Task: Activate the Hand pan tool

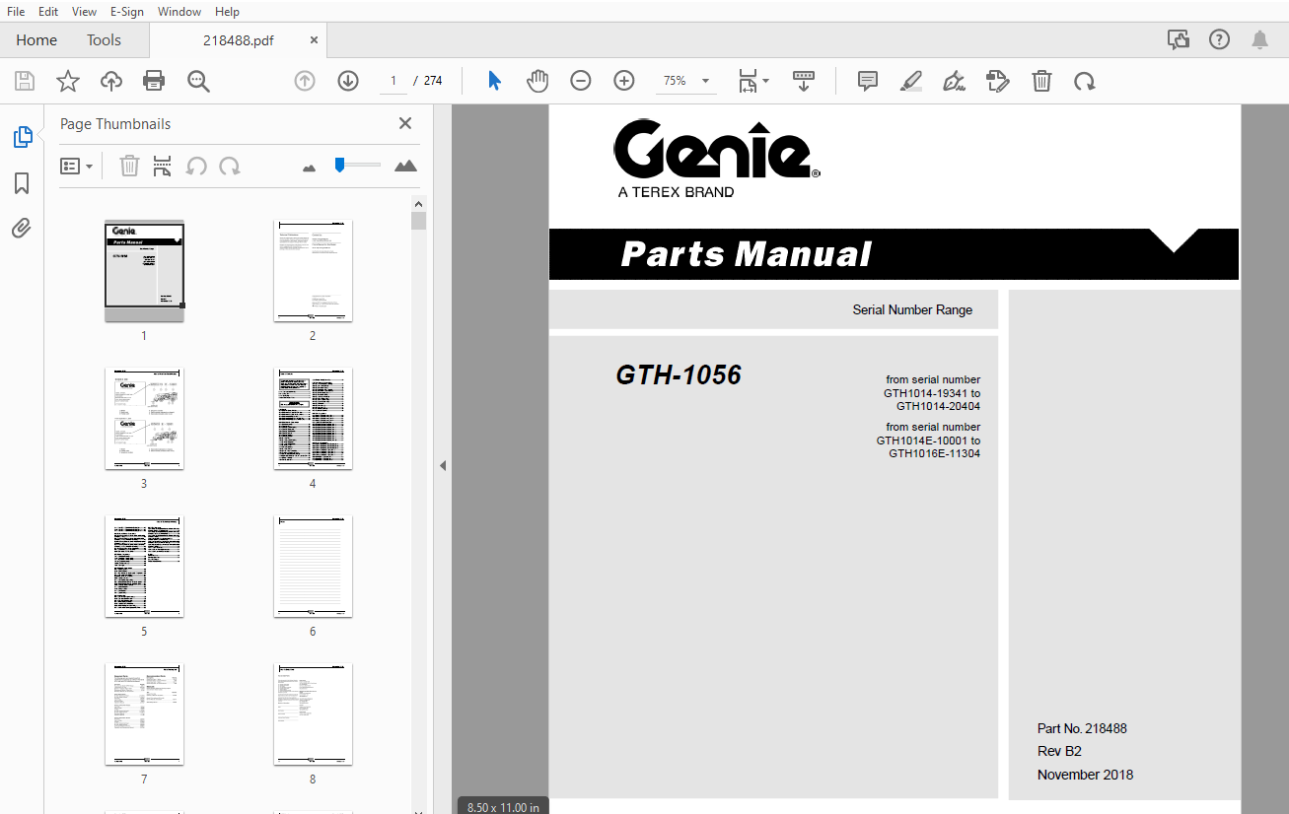Action: point(537,81)
